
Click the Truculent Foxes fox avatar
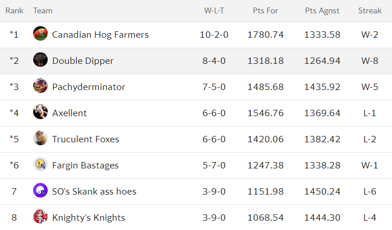40,138
